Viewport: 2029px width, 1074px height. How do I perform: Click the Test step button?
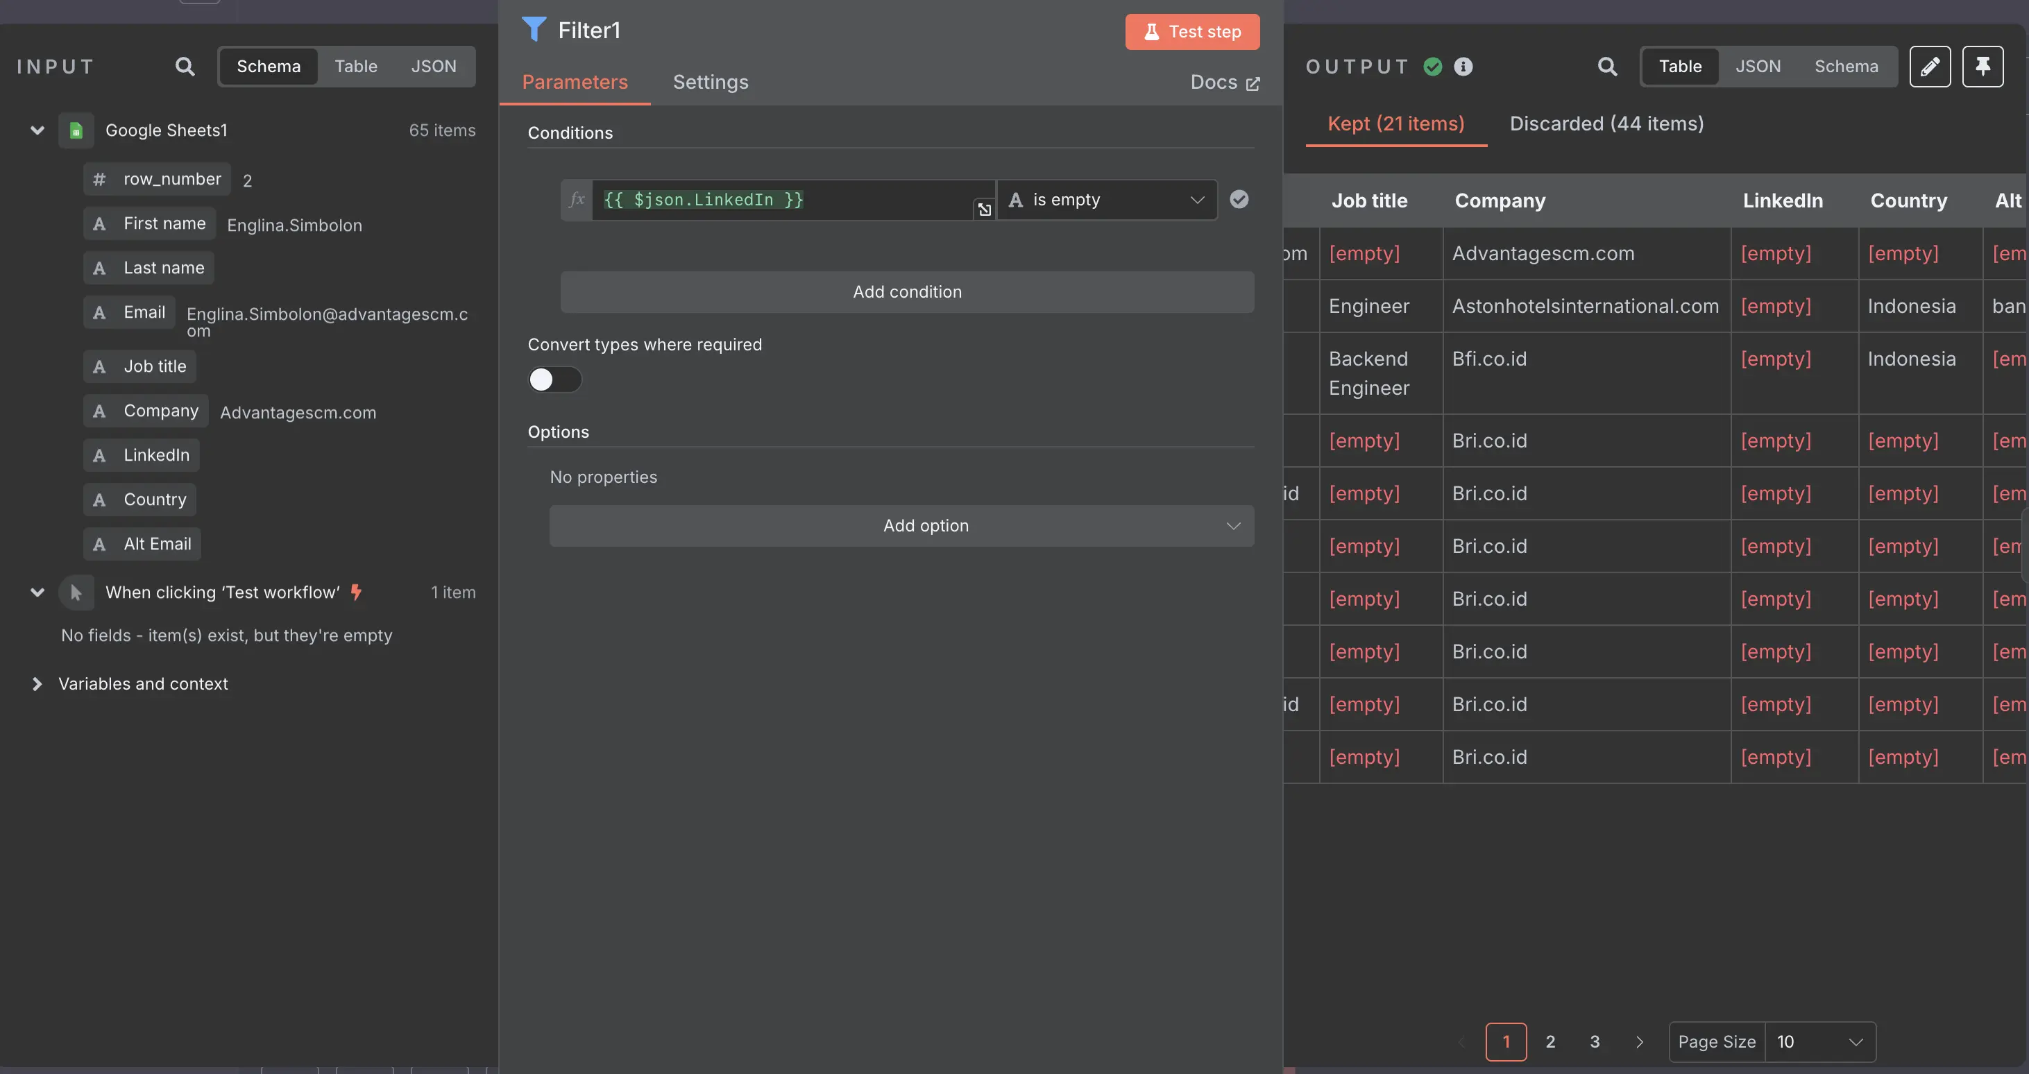point(1191,31)
